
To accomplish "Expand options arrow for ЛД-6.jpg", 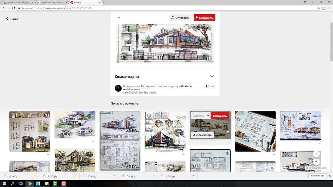I will click(36, 176).
